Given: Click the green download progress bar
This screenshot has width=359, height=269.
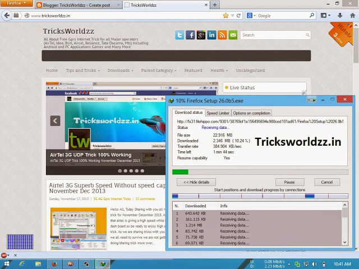Looking at the screenshot, I should [x=260, y=172].
